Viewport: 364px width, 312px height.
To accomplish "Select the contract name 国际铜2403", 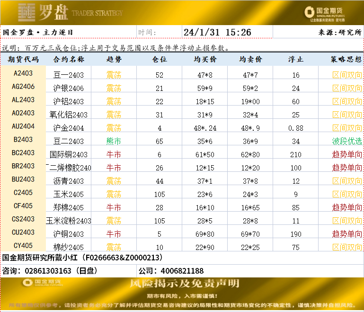I will (x=69, y=154).
